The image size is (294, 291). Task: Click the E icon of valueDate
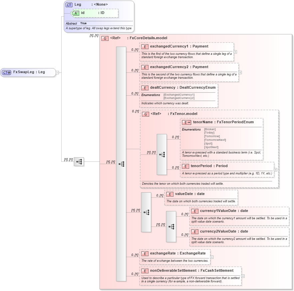170,194
